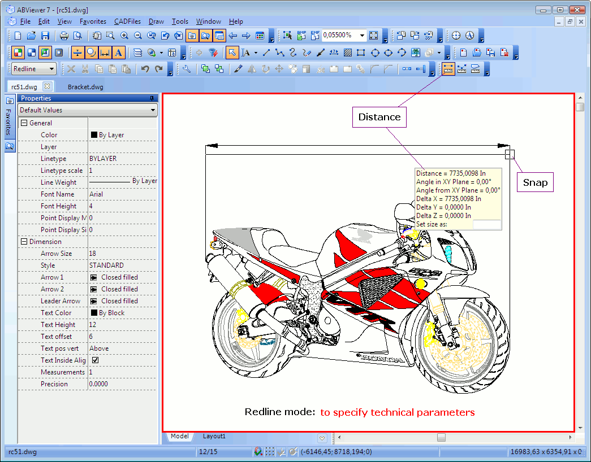Collapse the General properties section
The image size is (591, 462).
(x=24, y=123)
